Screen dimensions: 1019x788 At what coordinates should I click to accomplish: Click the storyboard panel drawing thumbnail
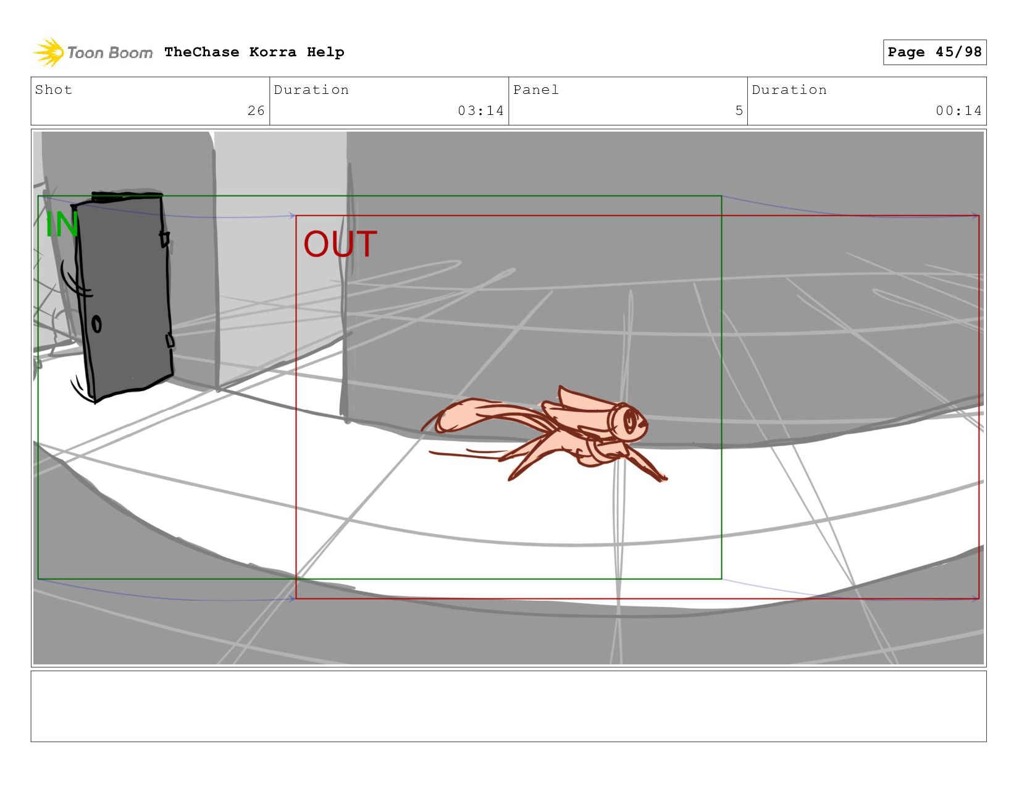coord(508,398)
